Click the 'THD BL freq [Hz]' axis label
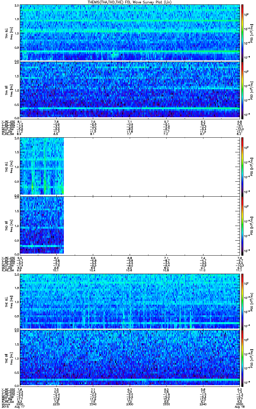 9,166
